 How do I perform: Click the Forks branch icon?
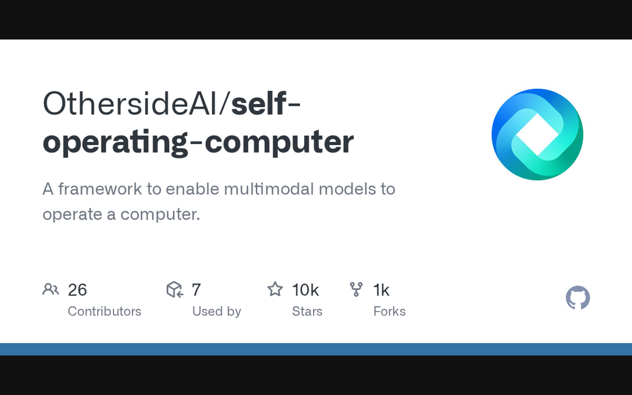(x=356, y=289)
